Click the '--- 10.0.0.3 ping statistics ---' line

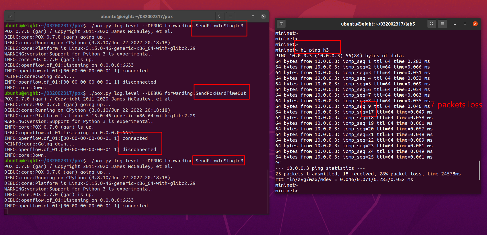(x=320, y=168)
